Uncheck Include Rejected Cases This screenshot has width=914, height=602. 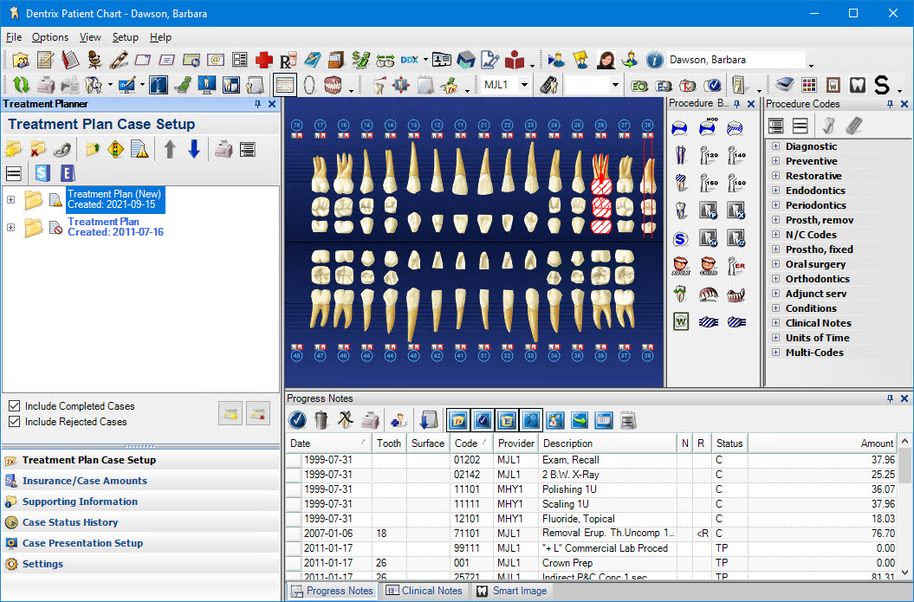click(14, 422)
